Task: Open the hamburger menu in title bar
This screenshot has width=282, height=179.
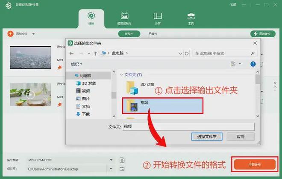Action: (244, 5)
